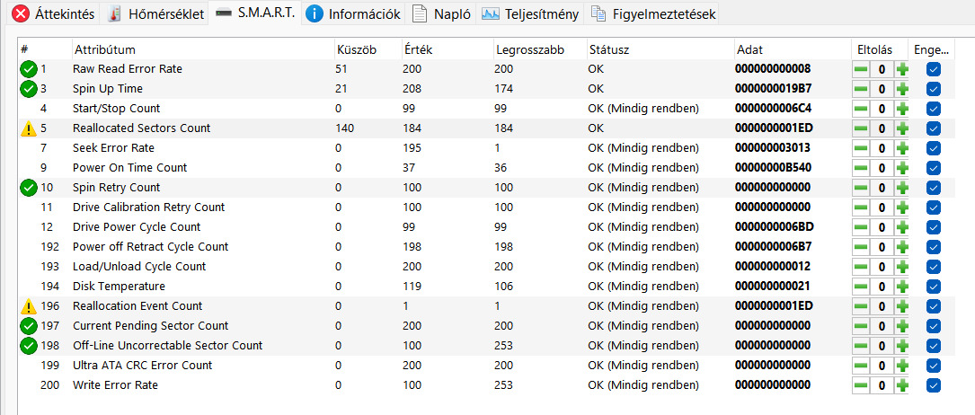Click the warning icon for Reallocation Event Count
Image resolution: width=975 pixels, height=415 pixels.
[x=28, y=306]
